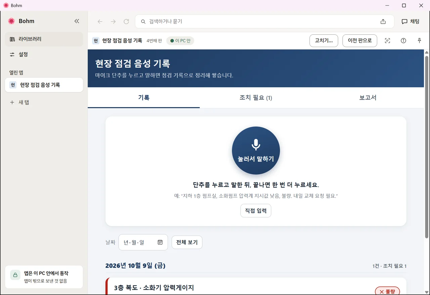This screenshot has width=430, height=295.
Task: Click the 검색하거나 묻기 search field
Action: (x=264, y=22)
